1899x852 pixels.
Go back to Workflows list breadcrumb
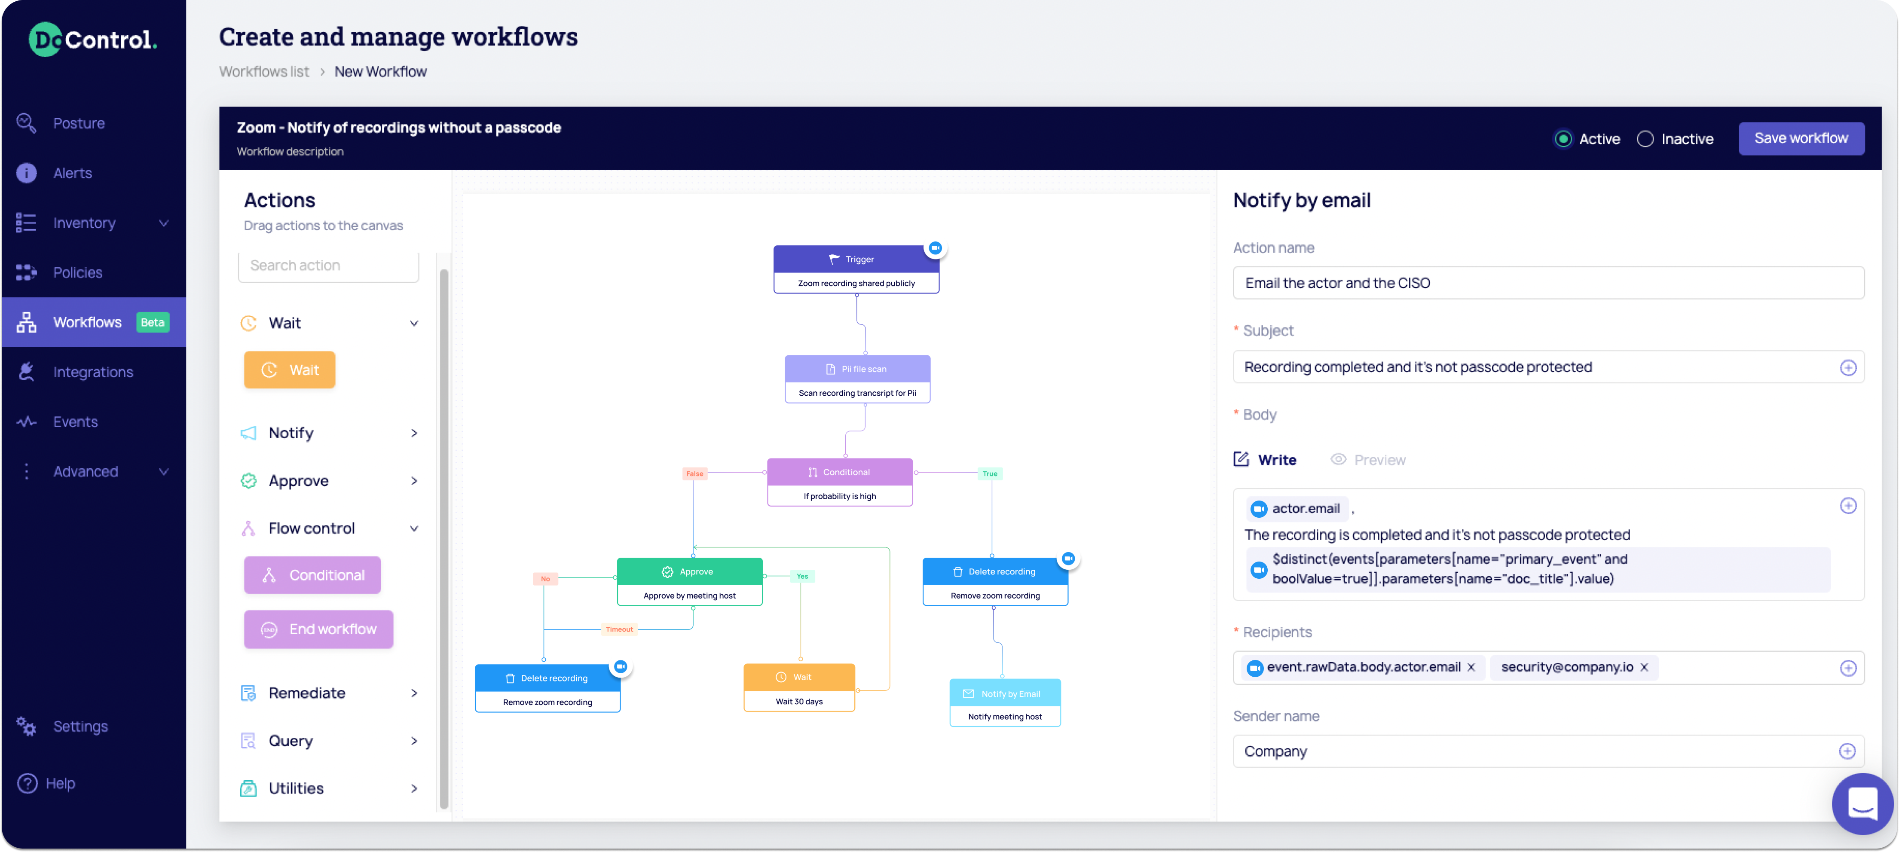tap(264, 71)
